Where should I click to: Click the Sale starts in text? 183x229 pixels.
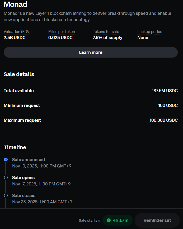coord(90,220)
